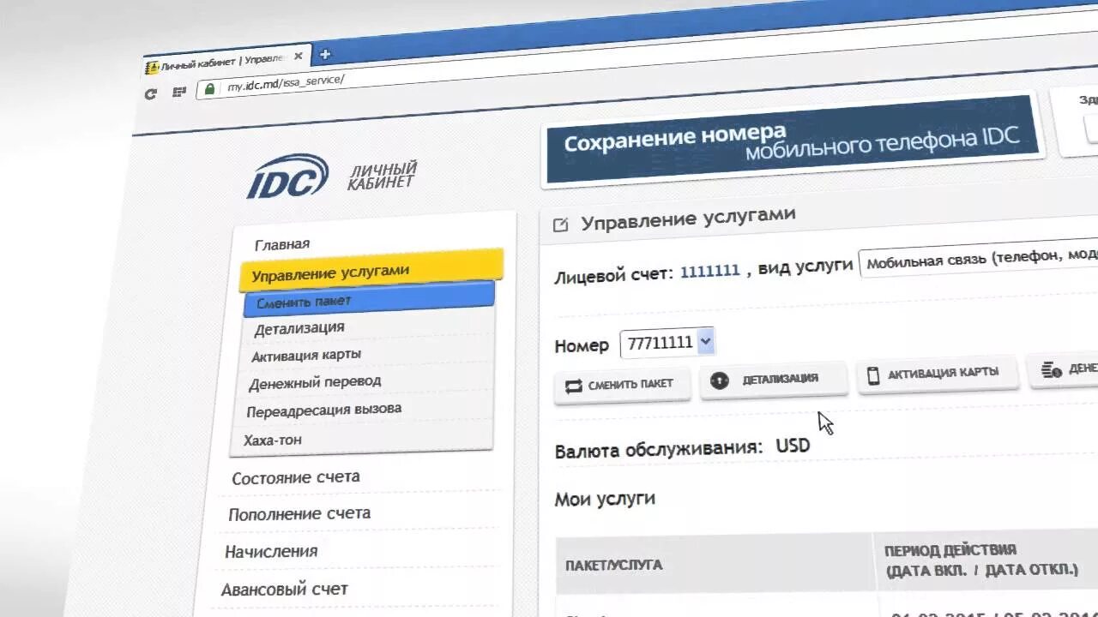1098x617 pixels.
Task: Choose Сменить пакет in the sidebar submenu
Action: 369,299
